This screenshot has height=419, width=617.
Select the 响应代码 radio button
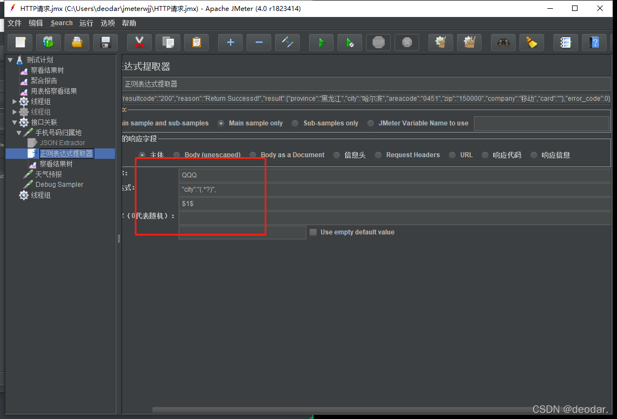pyautogui.click(x=485, y=155)
